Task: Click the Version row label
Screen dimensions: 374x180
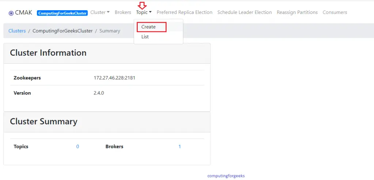Action: tap(22, 93)
